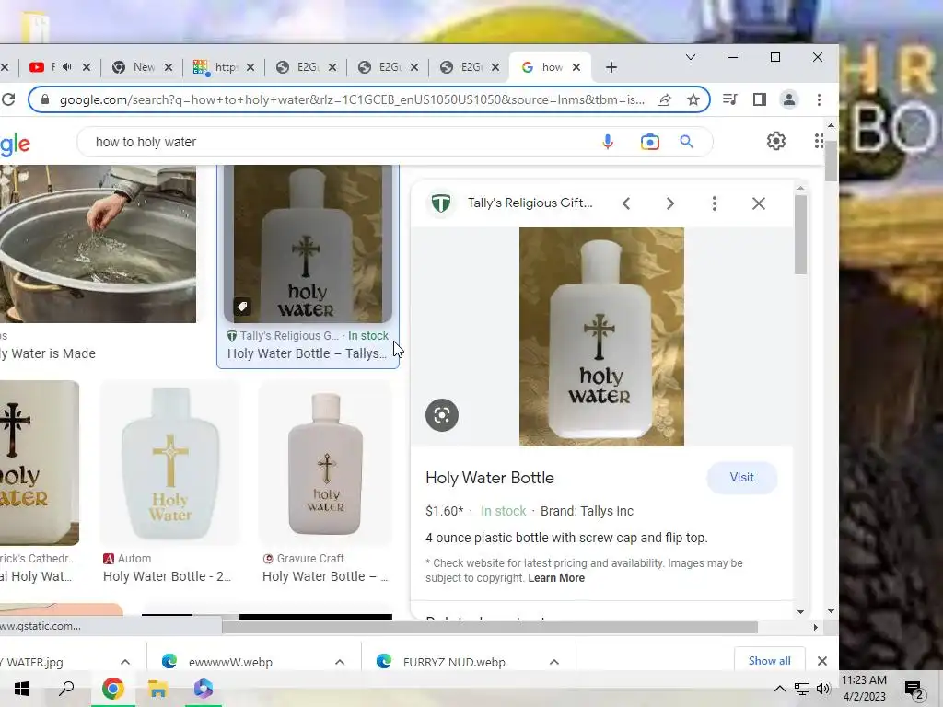Screen dimensions: 943x707
Task: Open the Learn More link
Action: (x=556, y=578)
